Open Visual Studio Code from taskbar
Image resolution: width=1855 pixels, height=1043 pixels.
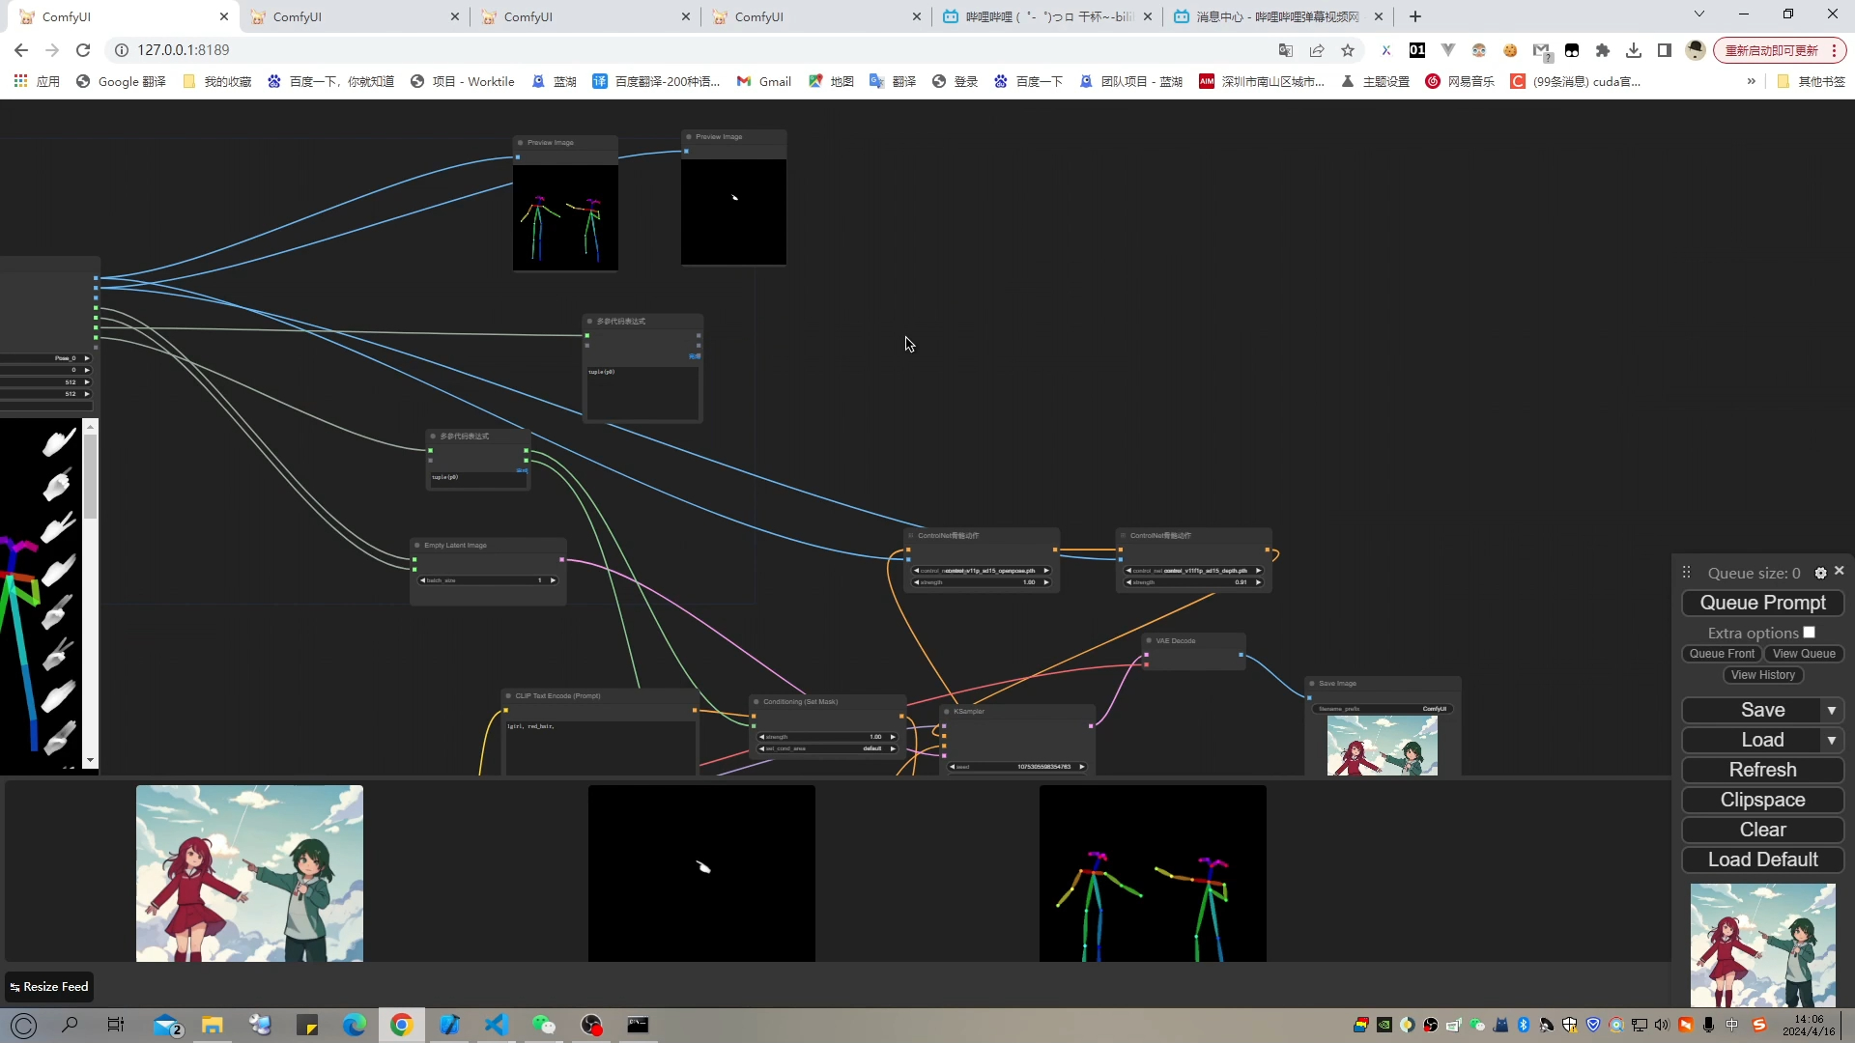(496, 1025)
